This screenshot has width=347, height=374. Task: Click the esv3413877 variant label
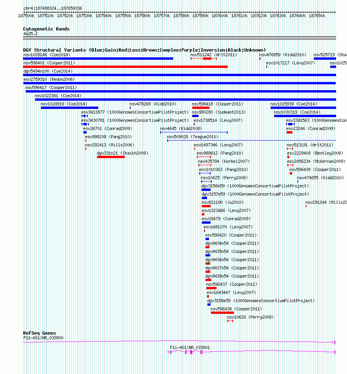135,112
